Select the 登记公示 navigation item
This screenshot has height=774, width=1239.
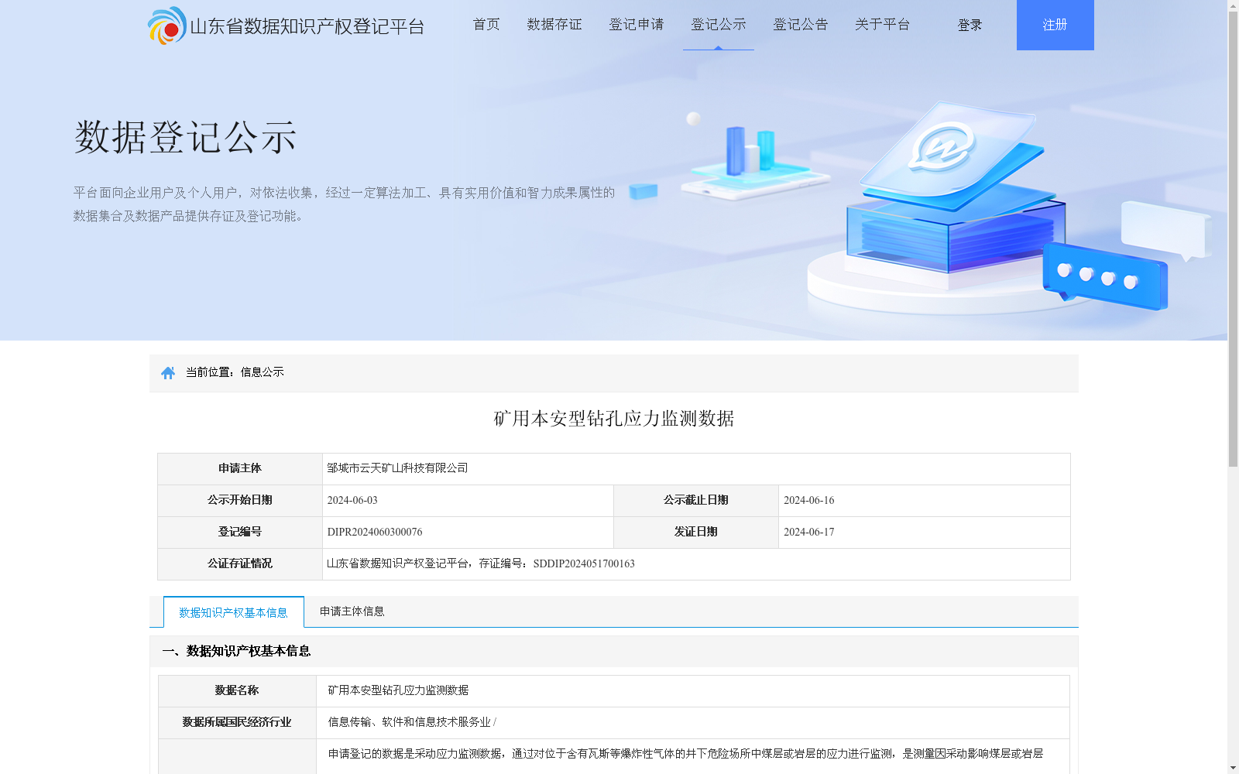718,24
